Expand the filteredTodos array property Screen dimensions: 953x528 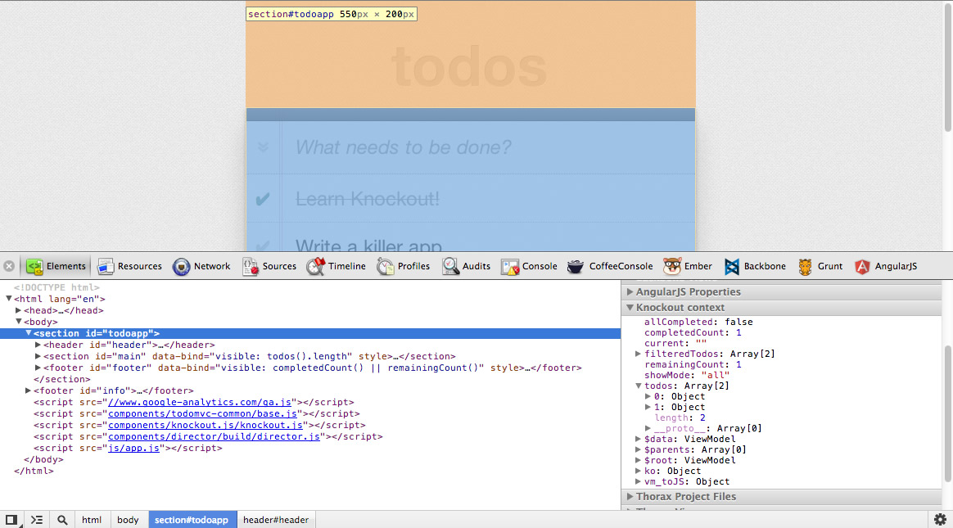(x=639, y=354)
